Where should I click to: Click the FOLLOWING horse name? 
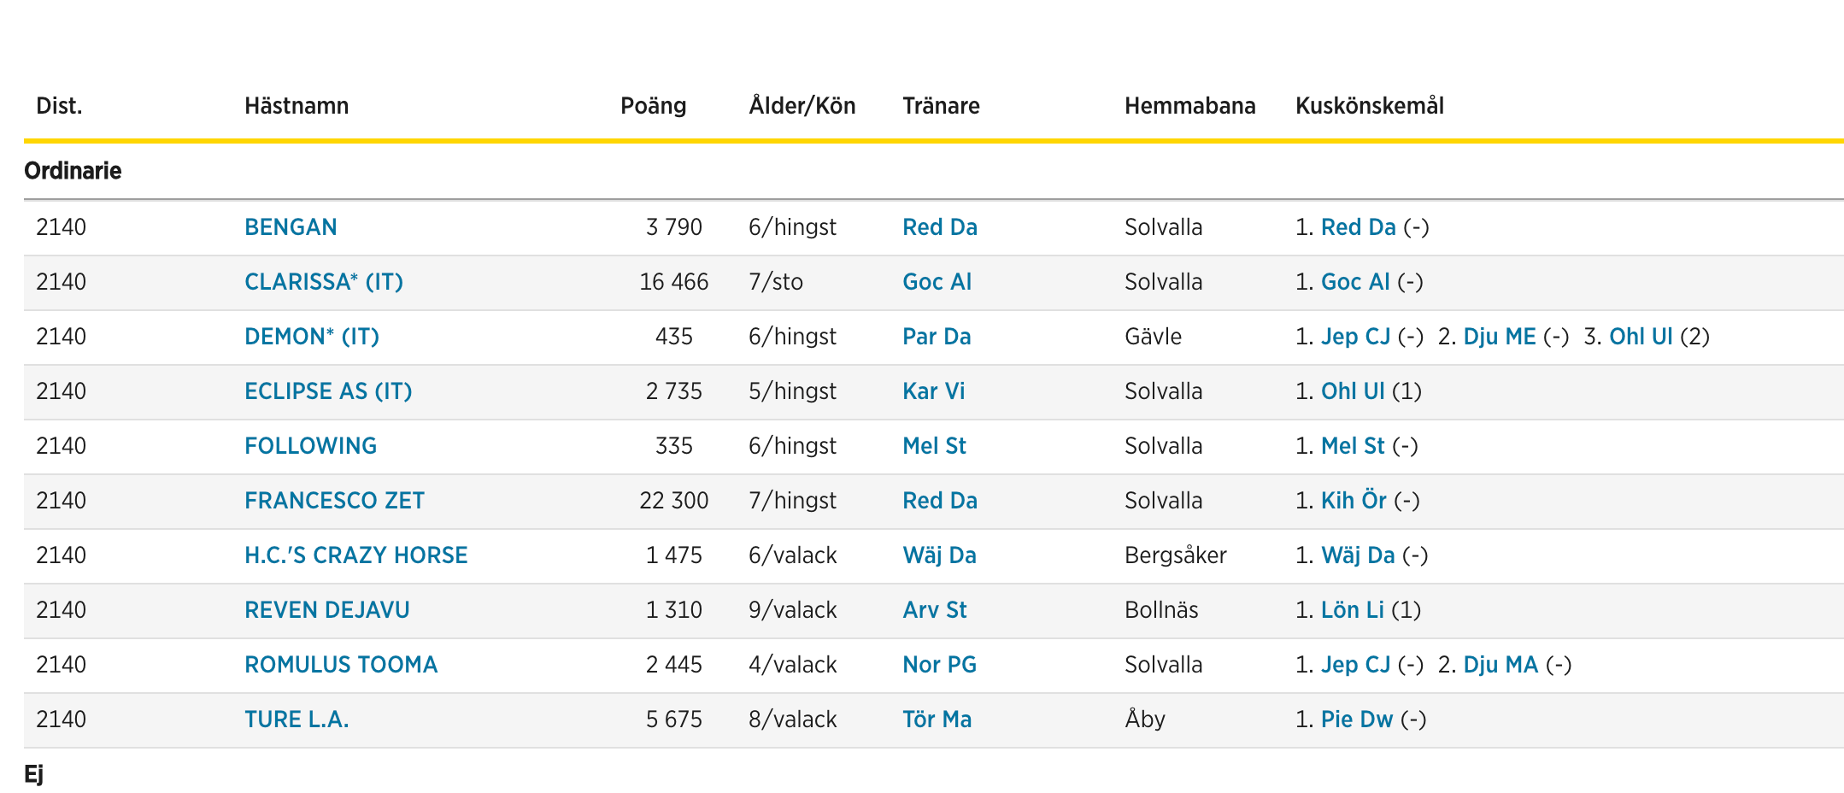point(310,446)
